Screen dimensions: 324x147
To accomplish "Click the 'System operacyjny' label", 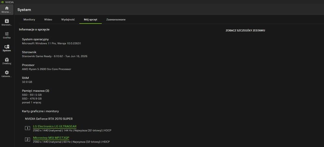I will pyautogui.click(x=35, y=39).
